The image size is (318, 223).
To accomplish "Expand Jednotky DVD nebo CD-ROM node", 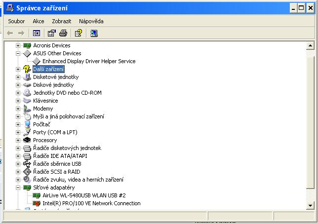I will (x=18, y=93).
